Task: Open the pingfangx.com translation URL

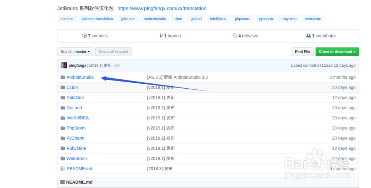Action: (162, 9)
